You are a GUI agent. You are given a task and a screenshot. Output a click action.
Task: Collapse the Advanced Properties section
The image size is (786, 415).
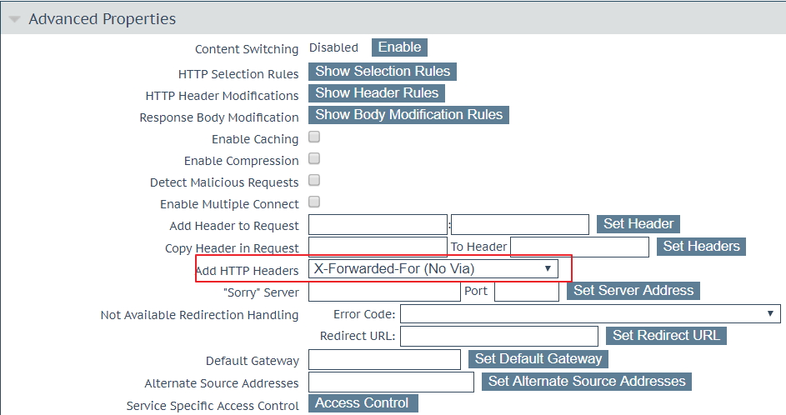(x=14, y=19)
